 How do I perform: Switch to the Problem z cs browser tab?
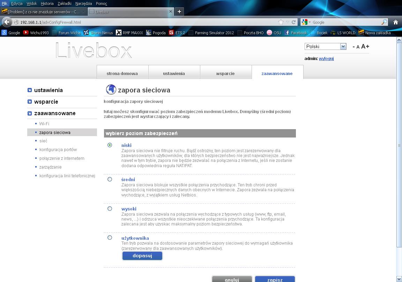click(x=43, y=12)
